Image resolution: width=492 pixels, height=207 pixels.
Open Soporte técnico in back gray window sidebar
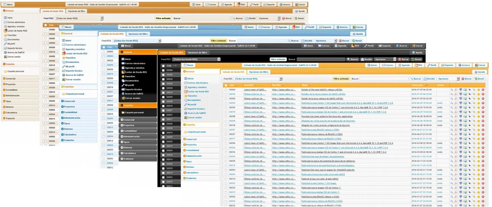point(15,48)
